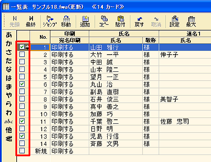Paste using the 貼付 icon

[x=120, y=22]
